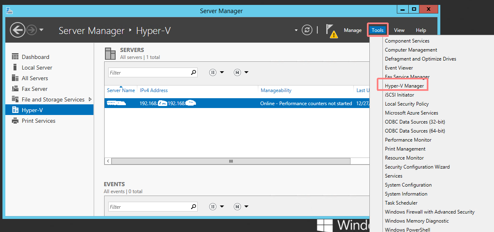The width and height of the screenshot is (494, 232).
Task: Open Event Viewer from Tools menu
Action: pos(399,68)
